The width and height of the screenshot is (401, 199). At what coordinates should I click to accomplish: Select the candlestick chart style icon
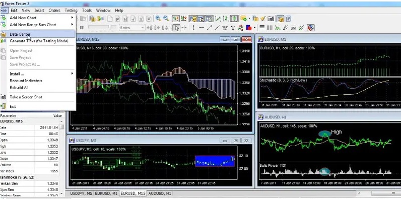pyautogui.click(x=234, y=19)
